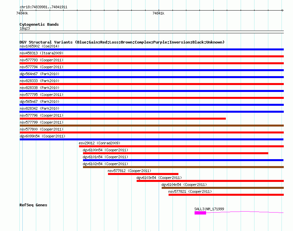
Task: Click the 74840k ruler tick label
Action: pyautogui.click(x=22, y=13)
